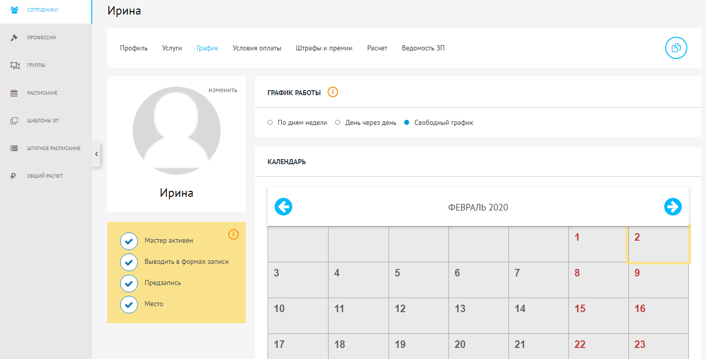Select February 12 in calendar
Image resolution: width=706 pixels, height=359 pixels.
coord(419,316)
